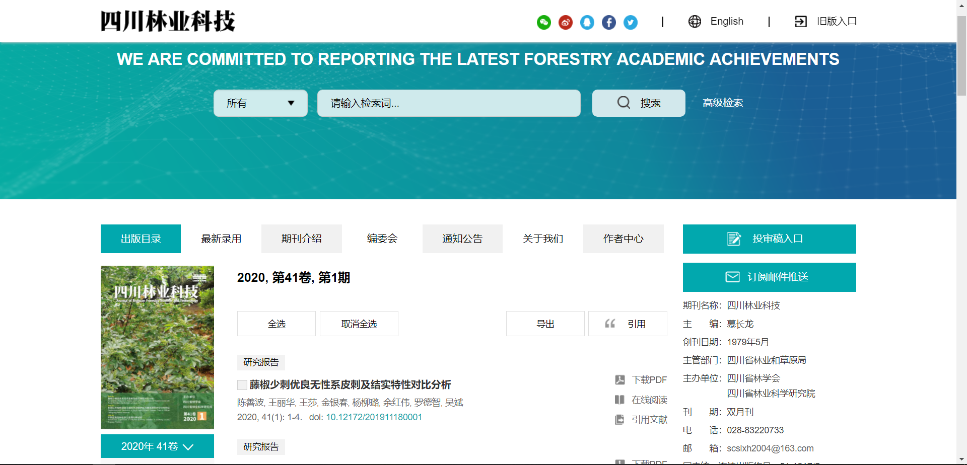Click the QQ share icon
This screenshot has width=967, height=465.
(x=587, y=22)
